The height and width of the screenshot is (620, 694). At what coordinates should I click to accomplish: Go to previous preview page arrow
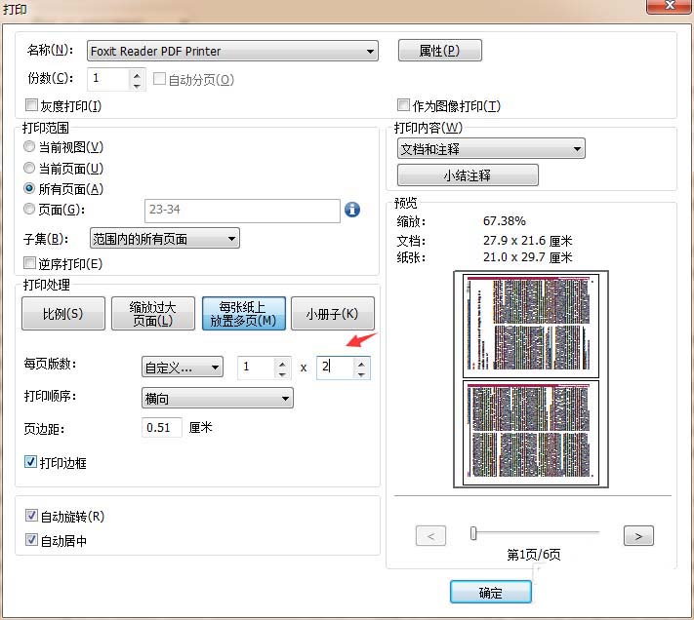(x=430, y=535)
